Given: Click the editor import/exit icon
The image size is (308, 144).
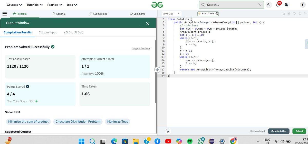Looking at the screenshot, I should 289,14.
